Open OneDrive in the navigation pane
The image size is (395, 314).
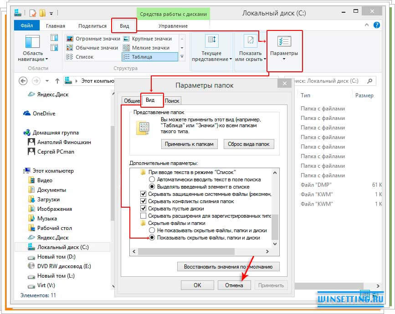tap(44, 114)
